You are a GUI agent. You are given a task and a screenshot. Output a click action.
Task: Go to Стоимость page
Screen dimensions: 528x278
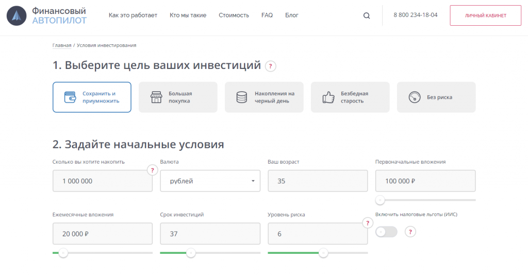coord(234,15)
